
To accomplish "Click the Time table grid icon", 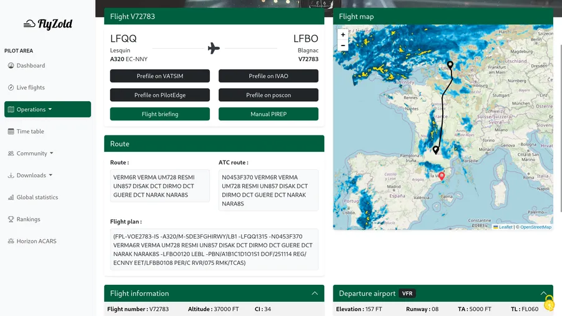I will [11, 131].
